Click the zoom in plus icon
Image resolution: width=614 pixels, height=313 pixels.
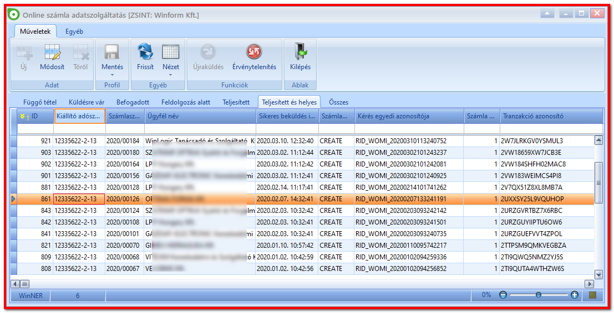point(575,295)
